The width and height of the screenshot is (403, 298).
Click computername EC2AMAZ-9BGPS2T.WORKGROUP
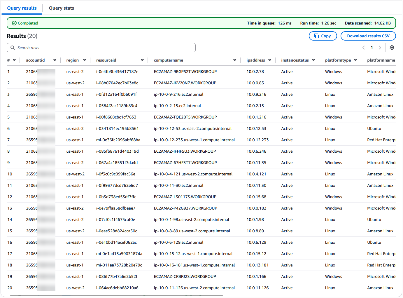click(185, 72)
